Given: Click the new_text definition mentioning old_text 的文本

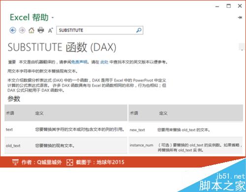Looking at the screenshot, I should coord(184,130).
